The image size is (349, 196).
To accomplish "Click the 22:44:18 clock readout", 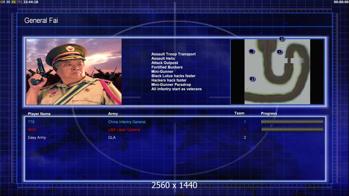I will coord(31,2).
